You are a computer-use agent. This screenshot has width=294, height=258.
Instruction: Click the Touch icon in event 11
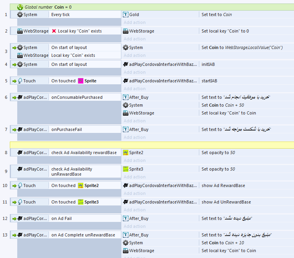pos(20,202)
